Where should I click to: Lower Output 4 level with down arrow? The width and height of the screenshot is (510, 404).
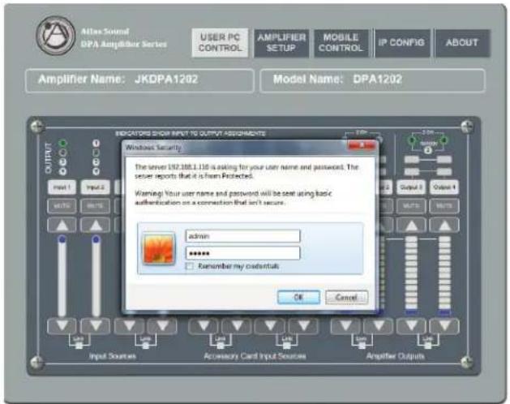click(x=444, y=326)
